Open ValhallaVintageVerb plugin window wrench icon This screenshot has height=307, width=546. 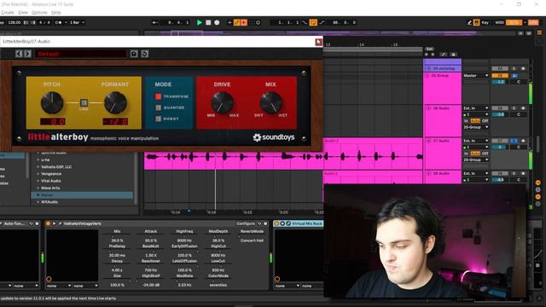click(60, 223)
